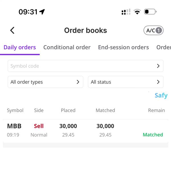Tap the red Sell side label
The height and width of the screenshot is (171, 171).
39,126
